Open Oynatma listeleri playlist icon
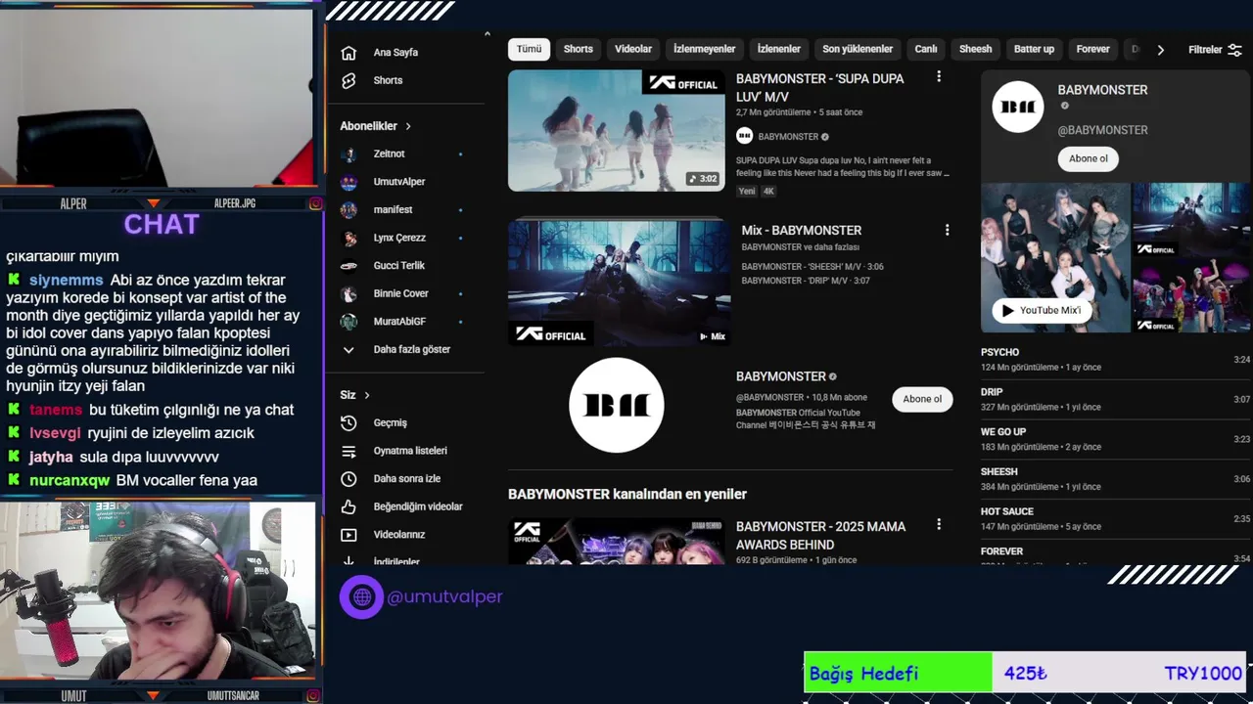This screenshot has height=704, width=1253. (348, 451)
